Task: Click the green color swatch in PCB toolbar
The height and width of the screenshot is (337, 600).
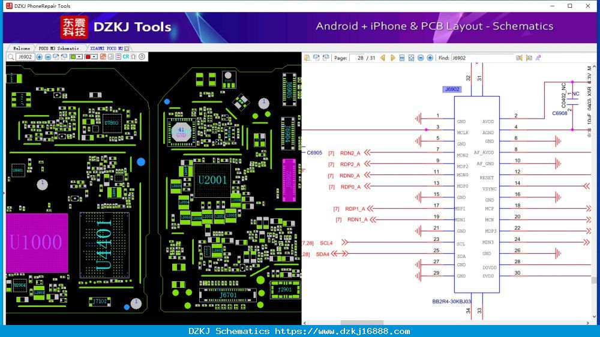Action: click(x=73, y=56)
